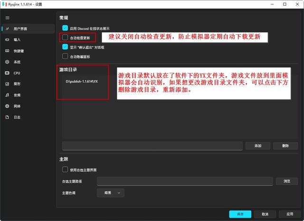Click the 删除 button
Image resolution: width=304 pixels, height=221 pixels.
click(x=285, y=146)
